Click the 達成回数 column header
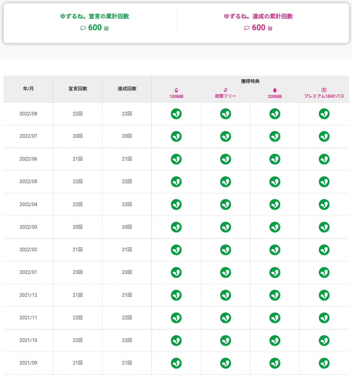Screen dimensions: 352x378 [127, 89]
